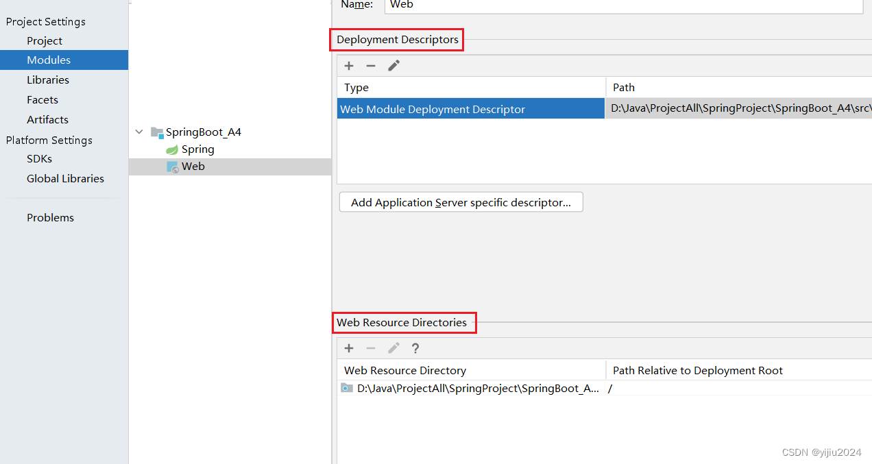Remove the web resource directory entry
Screen dimensions: 872x464
[371, 348]
